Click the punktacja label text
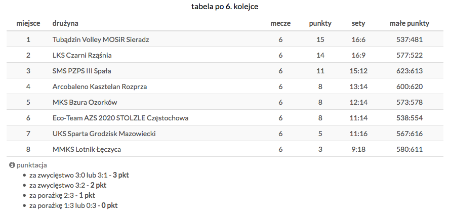Viewport: 449px width, 215px height. 32,165
